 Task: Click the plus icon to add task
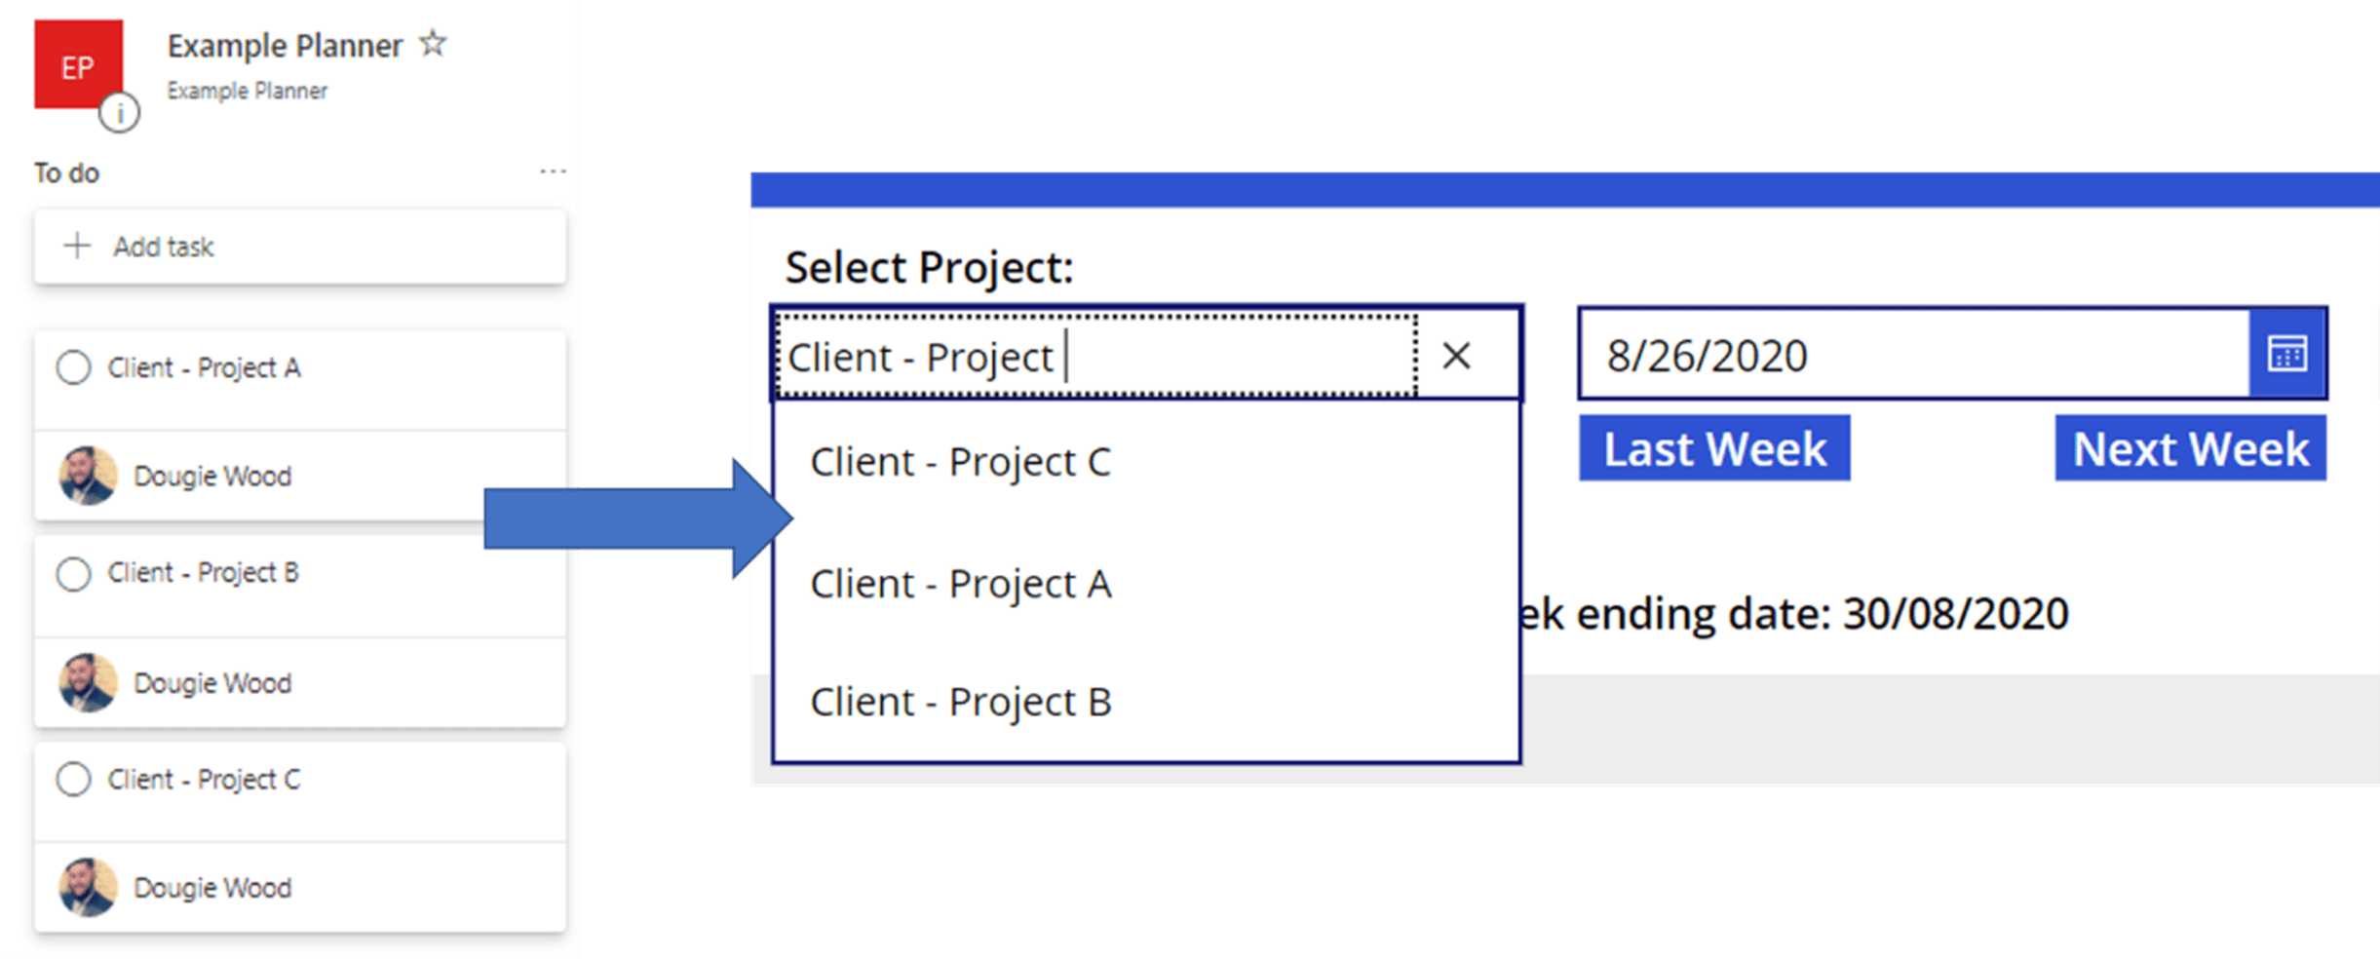point(77,246)
